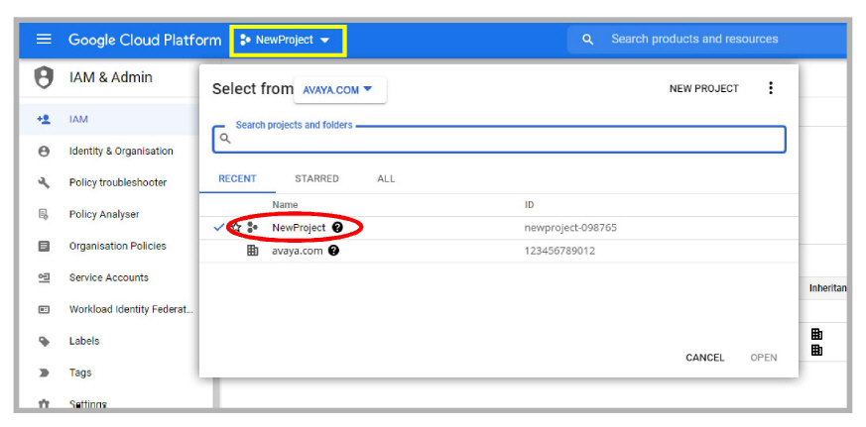
Task: Open Organisation Policies
Action: (118, 246)
